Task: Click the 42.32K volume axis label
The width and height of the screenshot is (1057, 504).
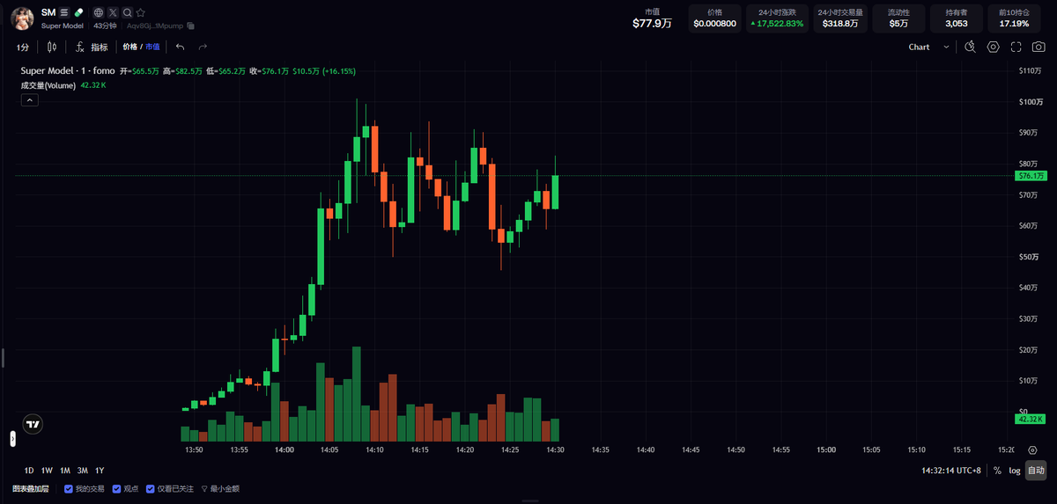Action: [x=1031, y=420]
